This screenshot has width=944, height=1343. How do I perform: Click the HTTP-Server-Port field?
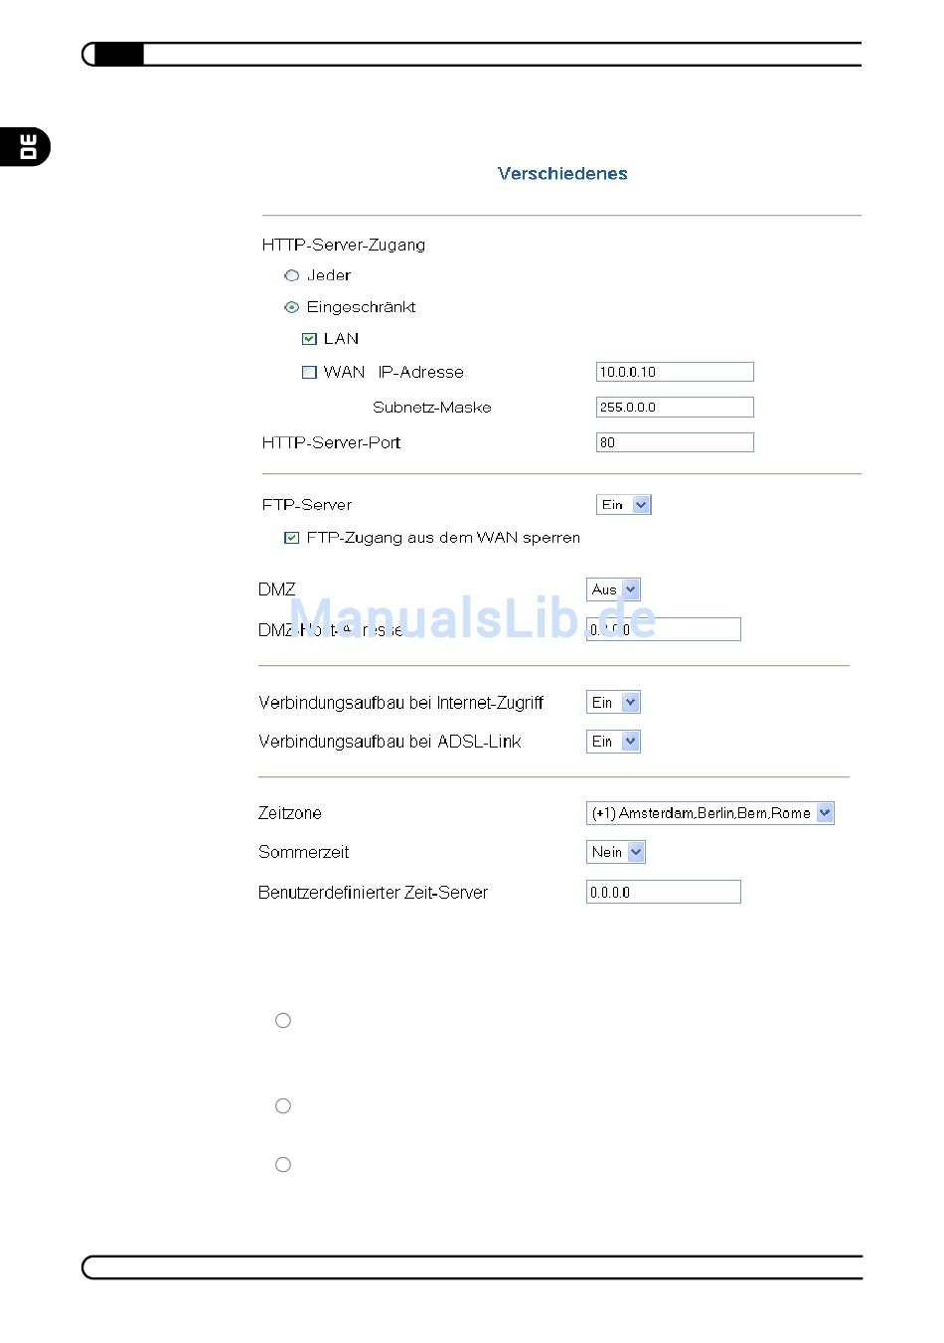tap(675, 442)
